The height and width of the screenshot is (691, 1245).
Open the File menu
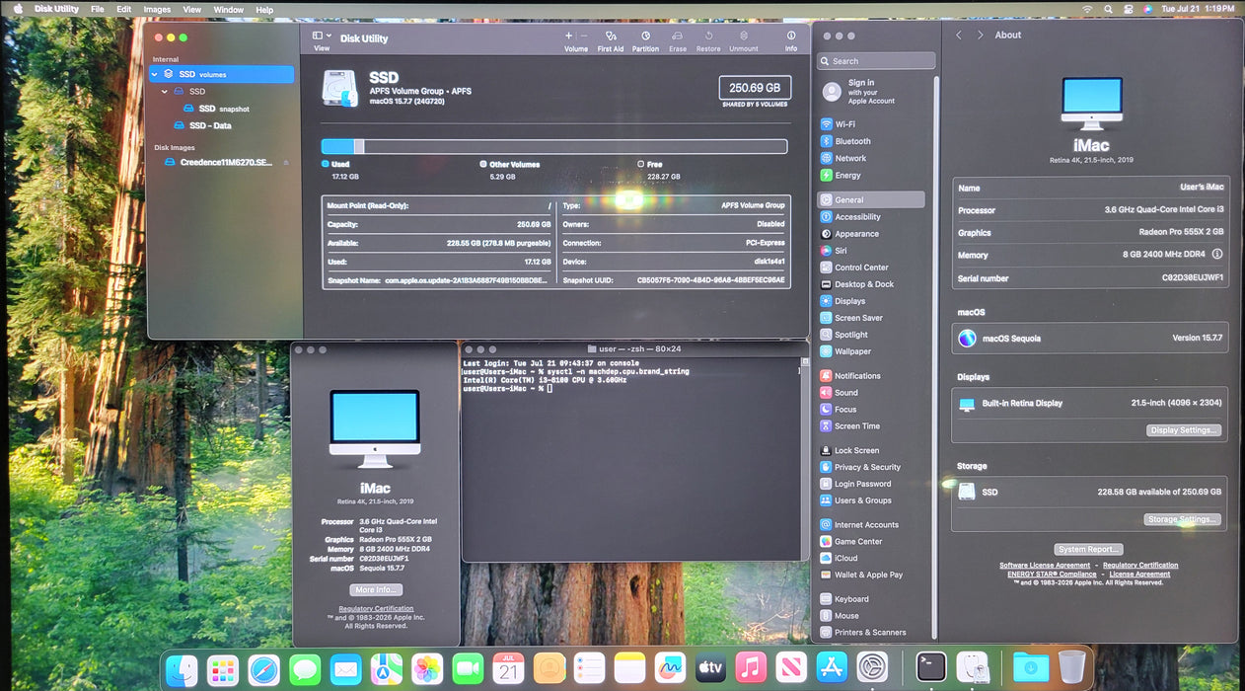98,9
